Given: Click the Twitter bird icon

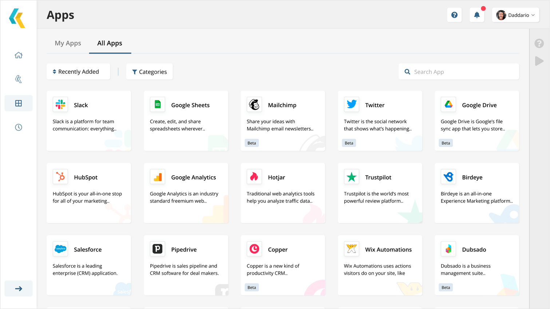Looking at the screenshot, I should 351,104.
